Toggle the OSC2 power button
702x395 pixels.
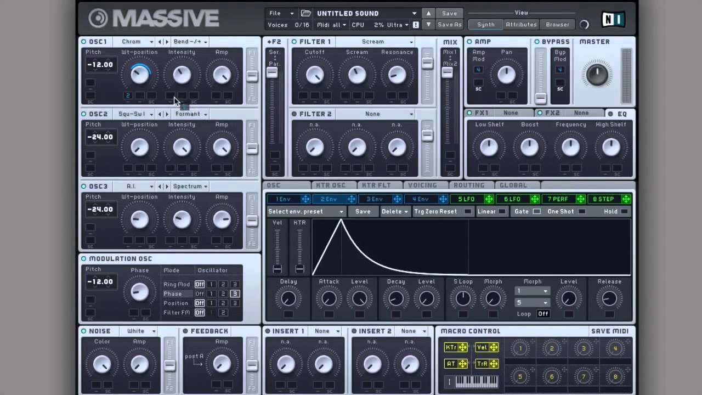84,114
